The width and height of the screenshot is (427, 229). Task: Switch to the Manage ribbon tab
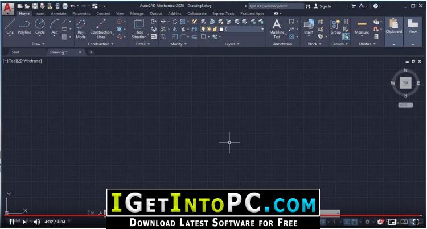point(137,13)
